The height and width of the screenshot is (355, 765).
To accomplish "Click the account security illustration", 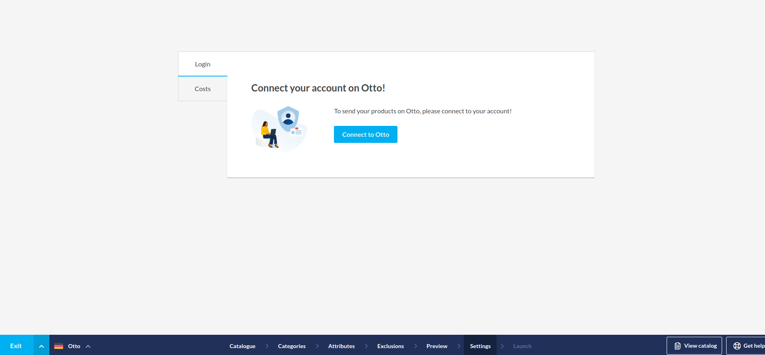I will coord(279,129).
